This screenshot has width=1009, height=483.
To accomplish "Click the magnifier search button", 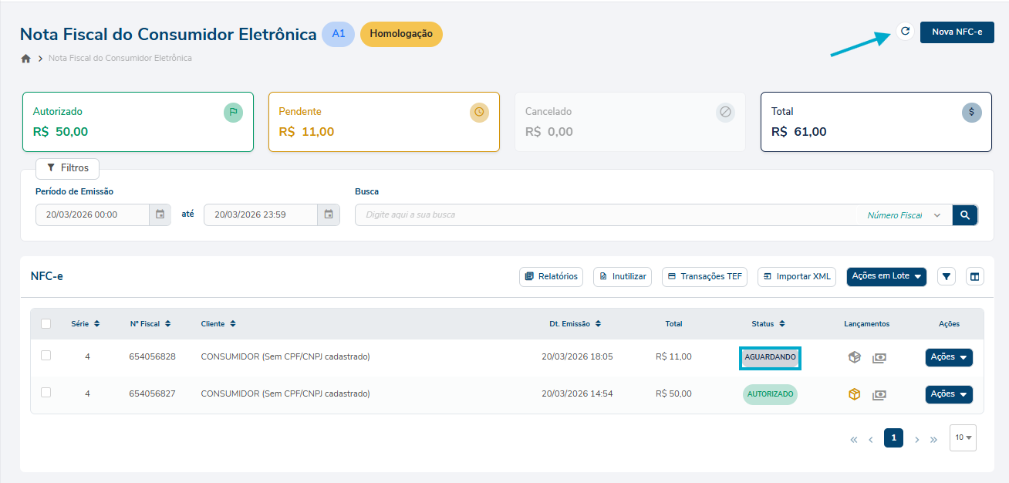I will click(x=964, y=214).
